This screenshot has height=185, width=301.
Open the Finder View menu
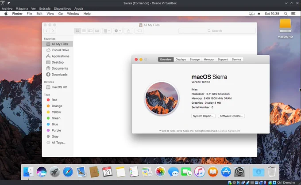point(50,14)
